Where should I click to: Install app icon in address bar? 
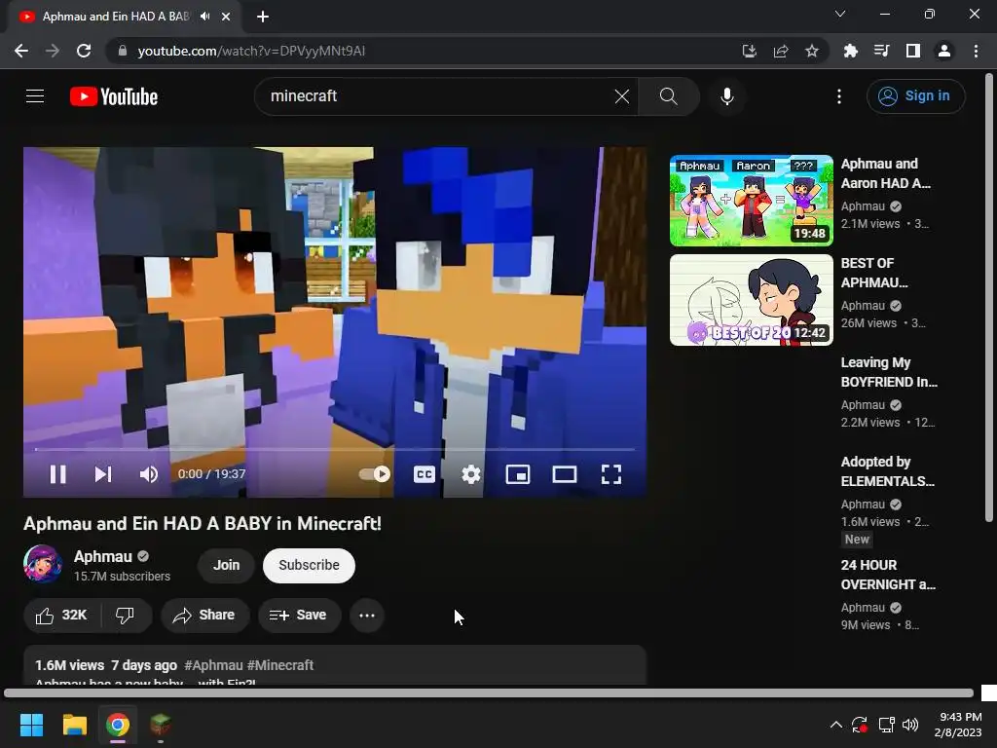coord(750,51)
